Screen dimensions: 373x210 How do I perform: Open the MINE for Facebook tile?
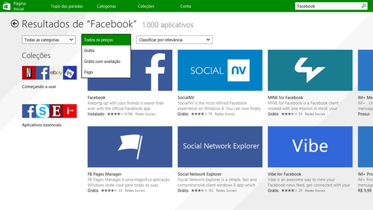(x=310, y=70)
